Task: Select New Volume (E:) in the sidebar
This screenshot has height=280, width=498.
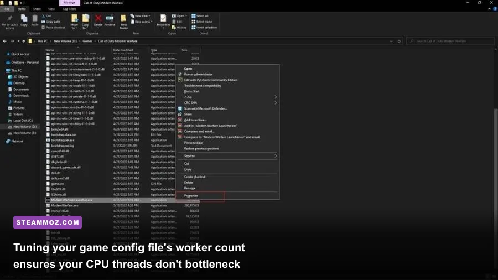Action: click(x=24, y=133)
